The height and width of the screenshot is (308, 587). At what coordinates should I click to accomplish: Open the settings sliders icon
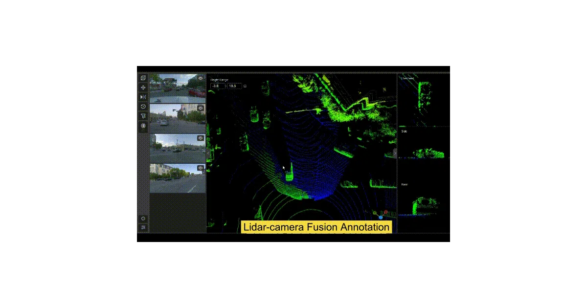[143, 227]
